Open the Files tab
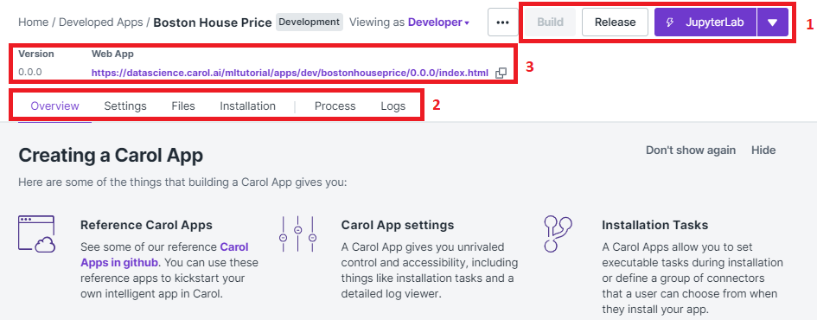The height and width of the screenshot is (320, 817). coord(183,106)
